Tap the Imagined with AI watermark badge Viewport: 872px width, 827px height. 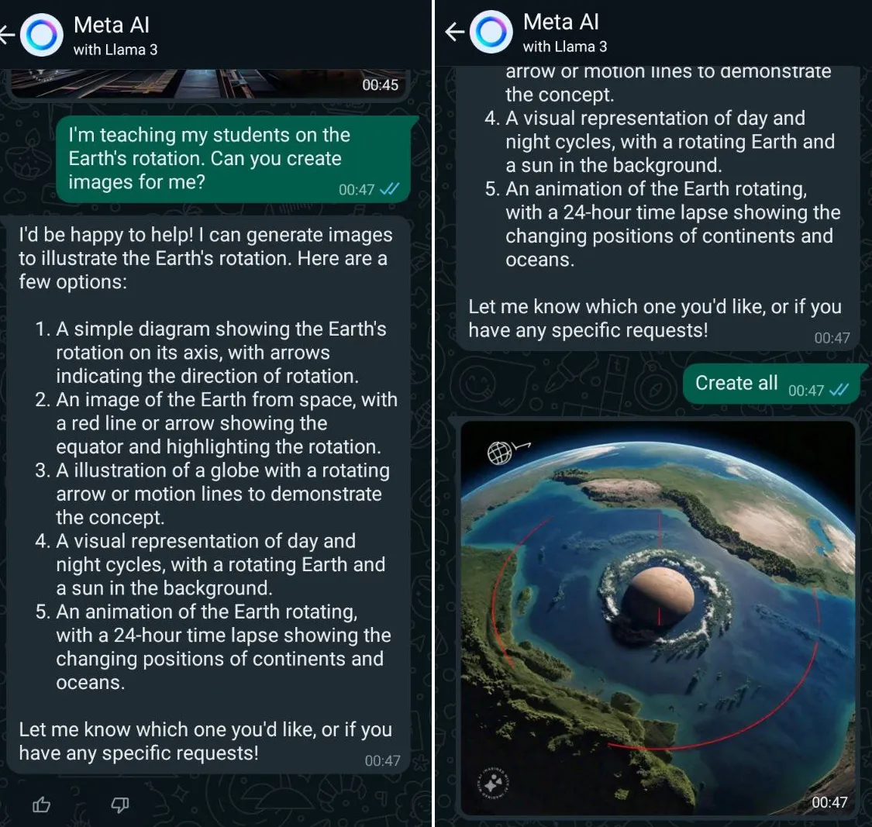tap(493, 784)
